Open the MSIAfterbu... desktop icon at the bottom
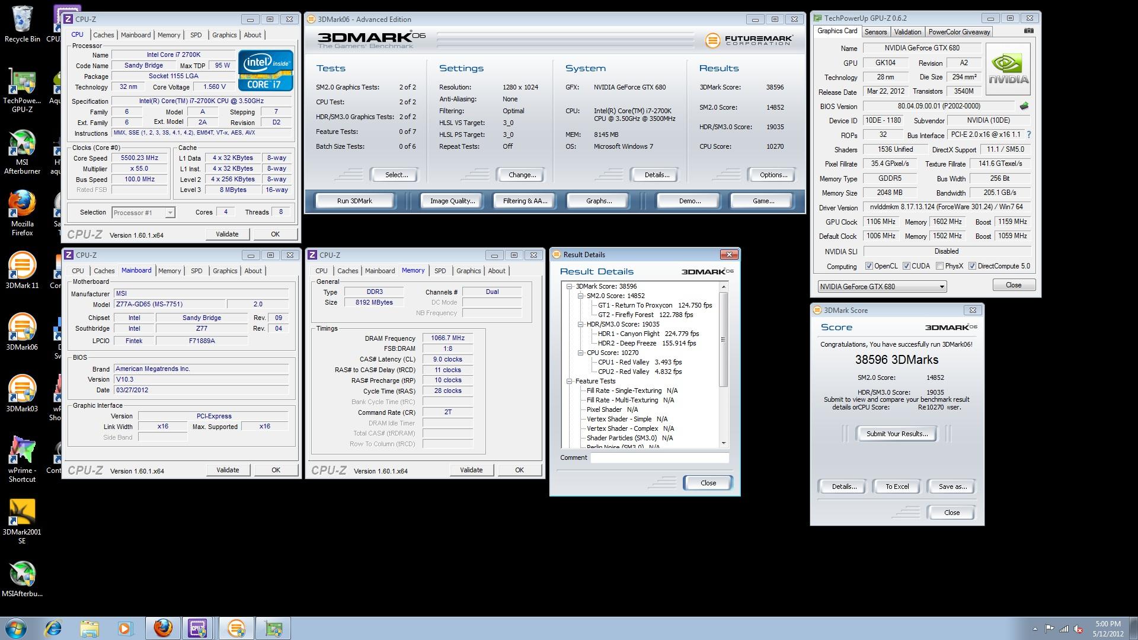1138x640 pixels. point(22,579)
